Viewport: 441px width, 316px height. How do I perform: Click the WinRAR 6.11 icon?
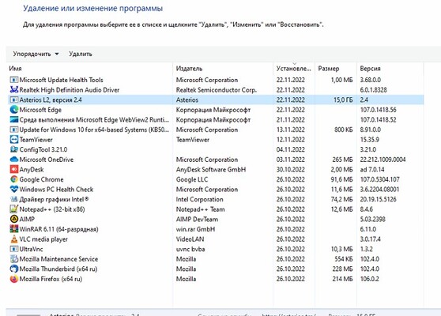(x=13, y=229)
